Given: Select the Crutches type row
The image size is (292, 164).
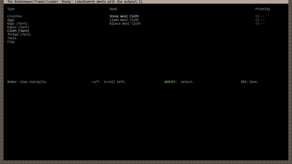Looking at the screenshot, I should coord(15,16).
